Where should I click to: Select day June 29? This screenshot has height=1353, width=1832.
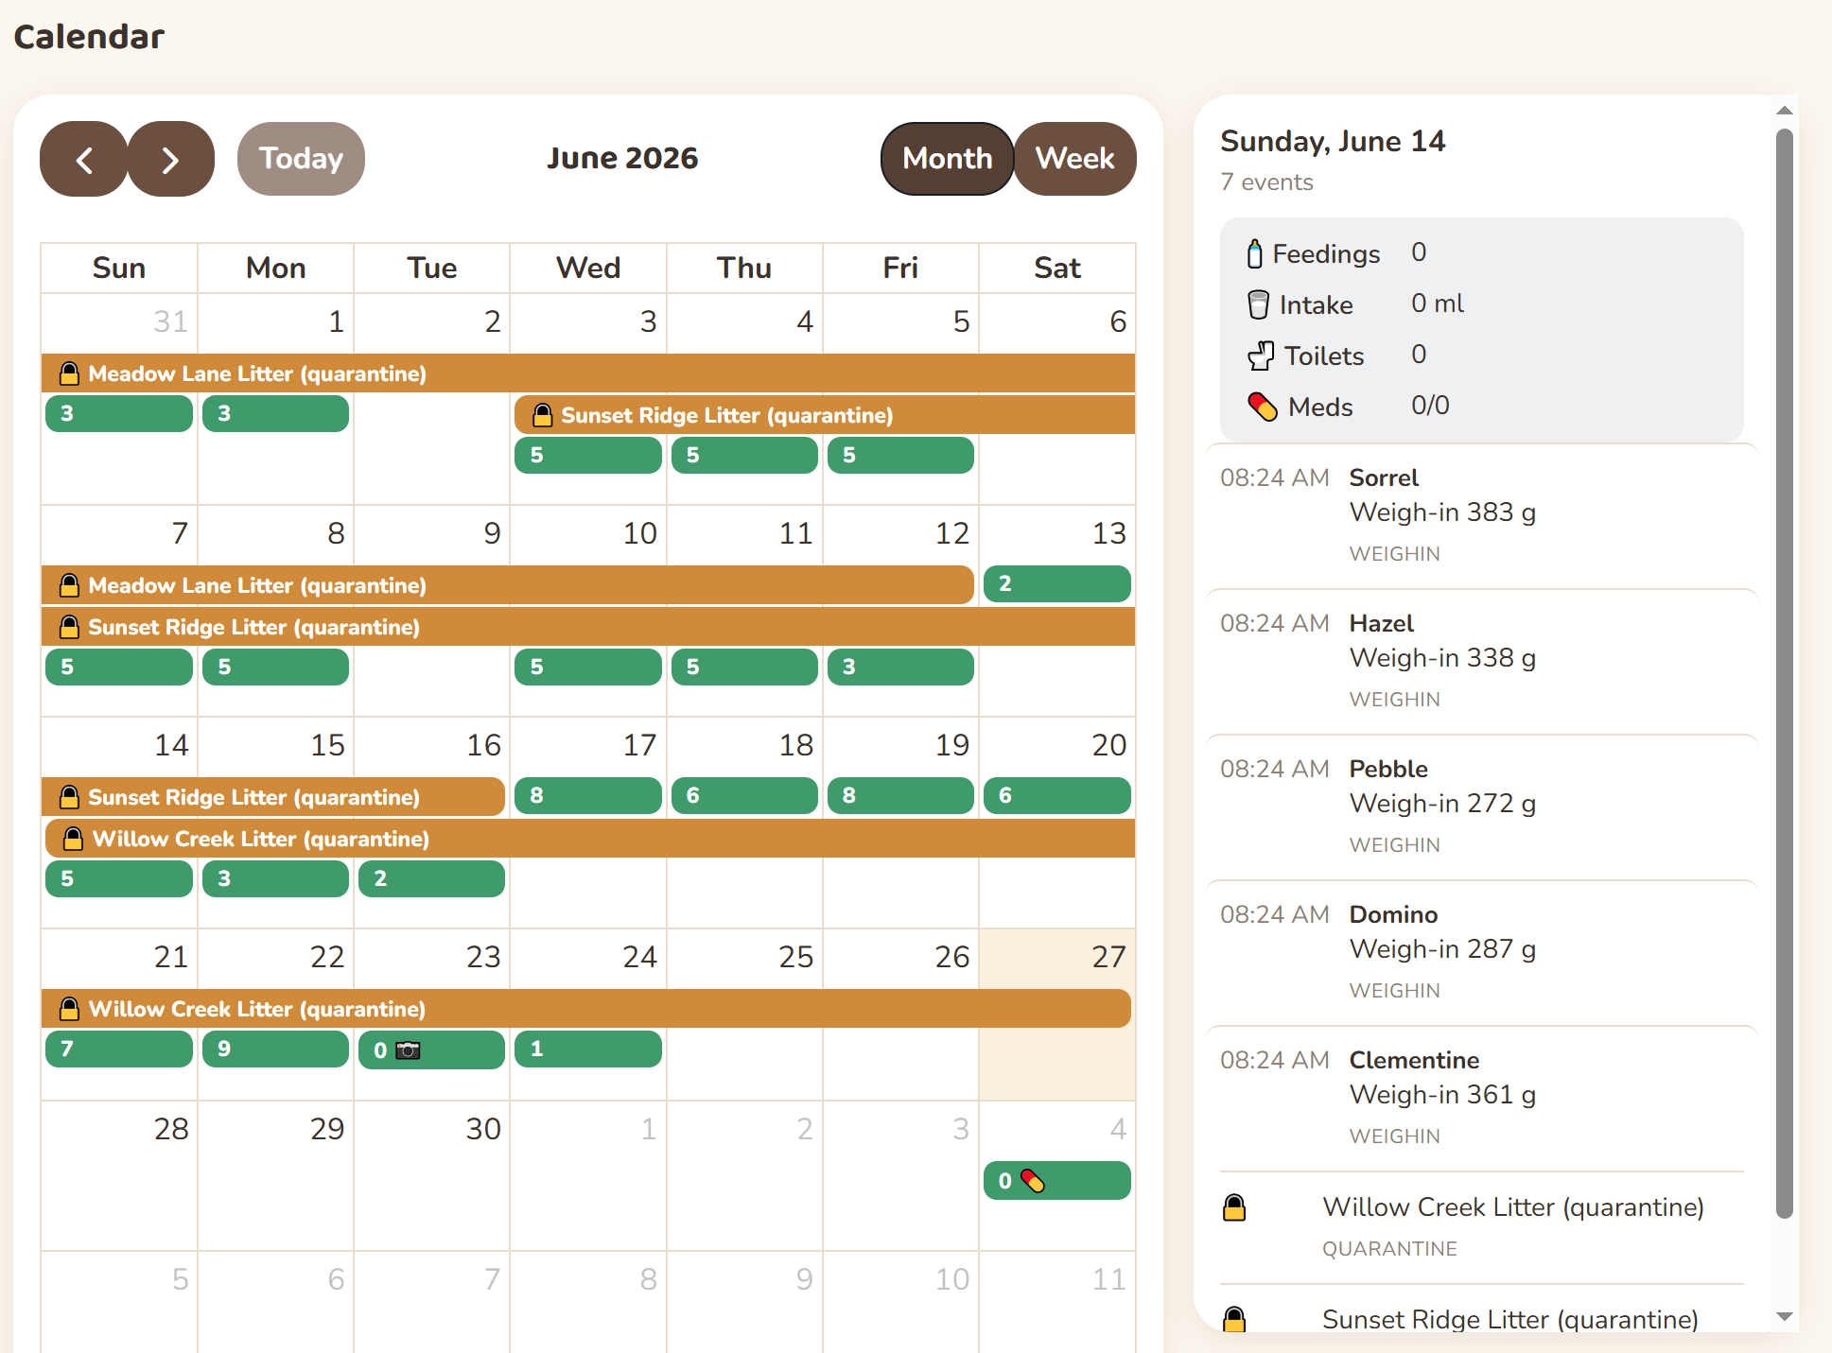(275, 1175)
